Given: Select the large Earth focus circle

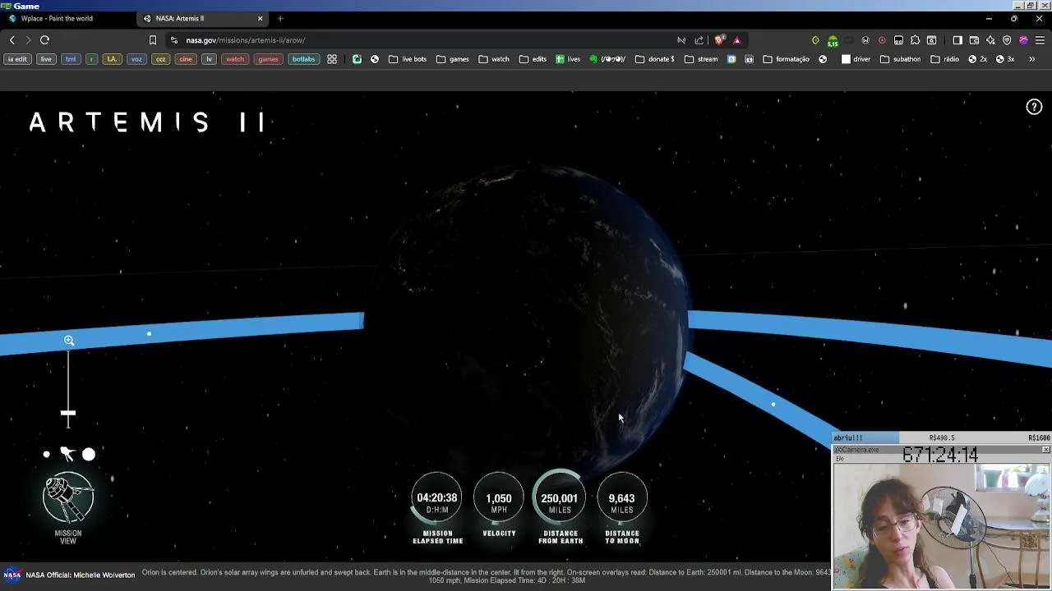Looking at the screenshot, I should point(89,454).
